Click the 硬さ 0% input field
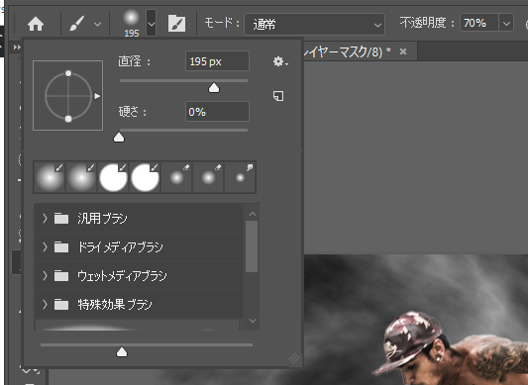528x385 pixels. coord(217,112)
